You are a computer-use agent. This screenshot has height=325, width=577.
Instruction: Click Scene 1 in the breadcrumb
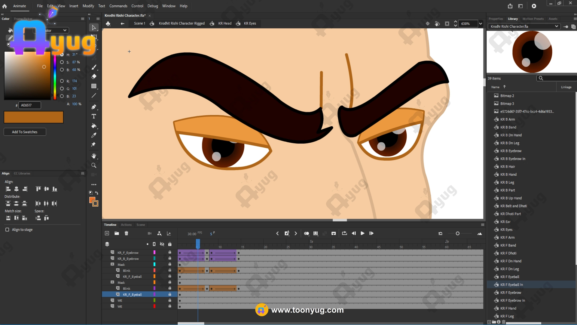(139, 23)
